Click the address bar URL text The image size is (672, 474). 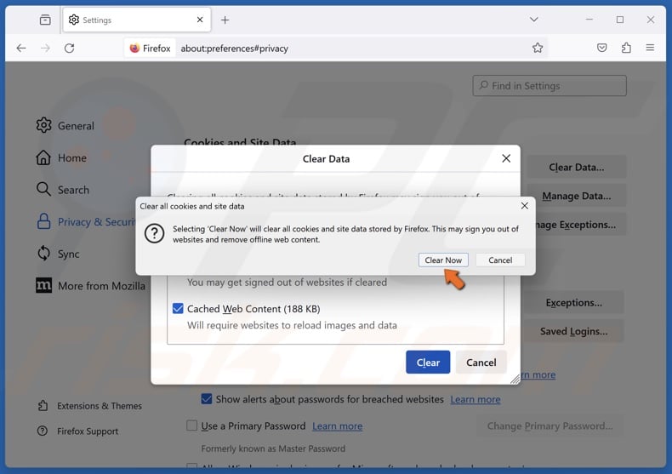[234, 49]
